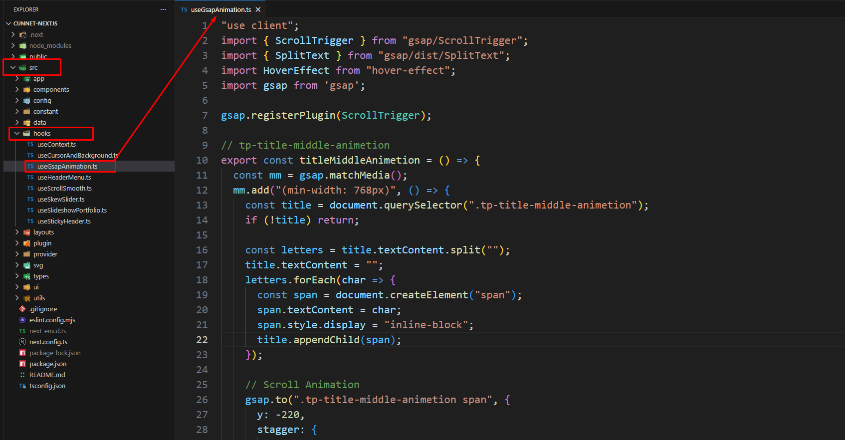
Task: Open useStickyHeader.ts in the hooks folder
Action: pyautogui.click(x=64, y=221)
